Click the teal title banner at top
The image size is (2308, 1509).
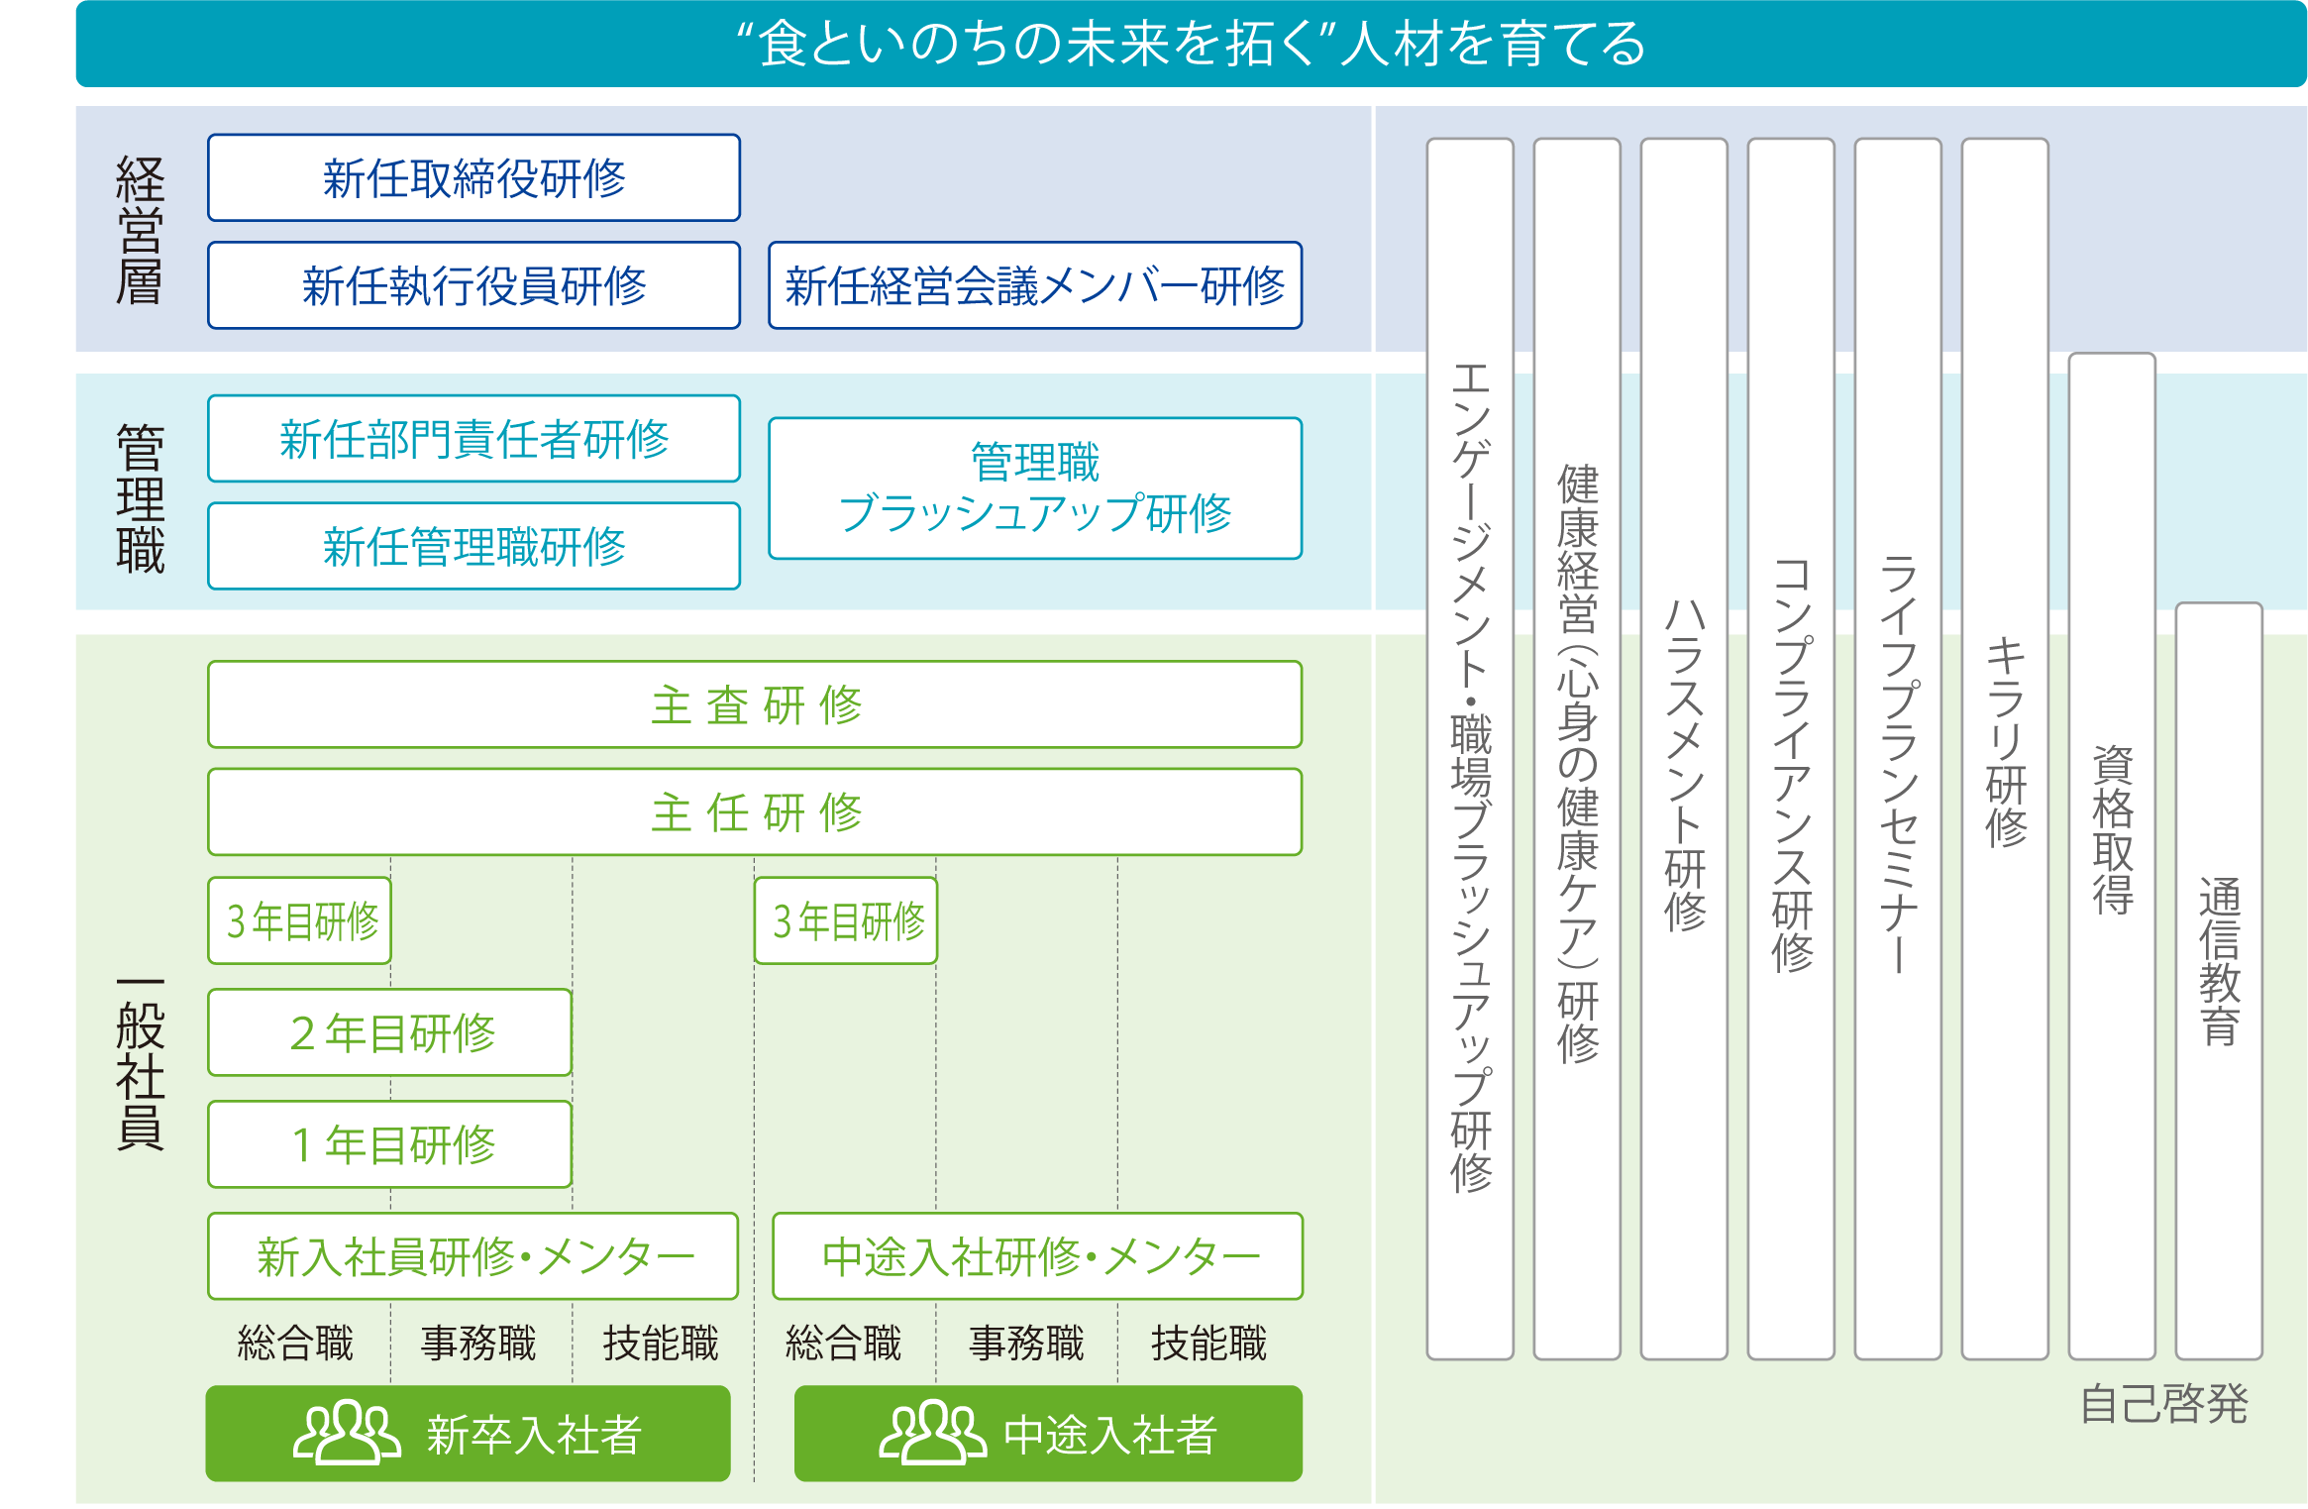tap(1191, 45)
